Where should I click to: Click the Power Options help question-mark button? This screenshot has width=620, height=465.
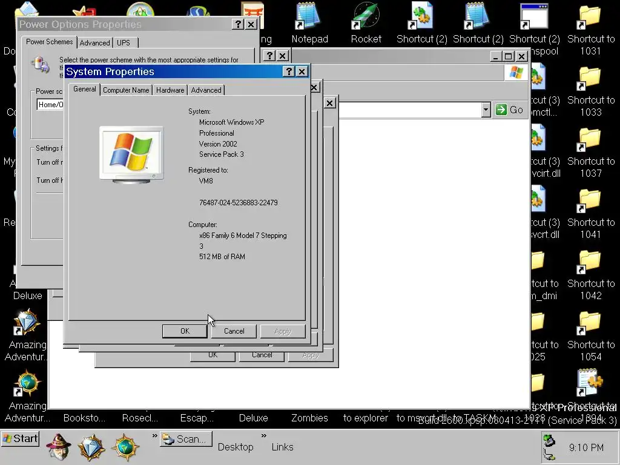tap(237, 24)
